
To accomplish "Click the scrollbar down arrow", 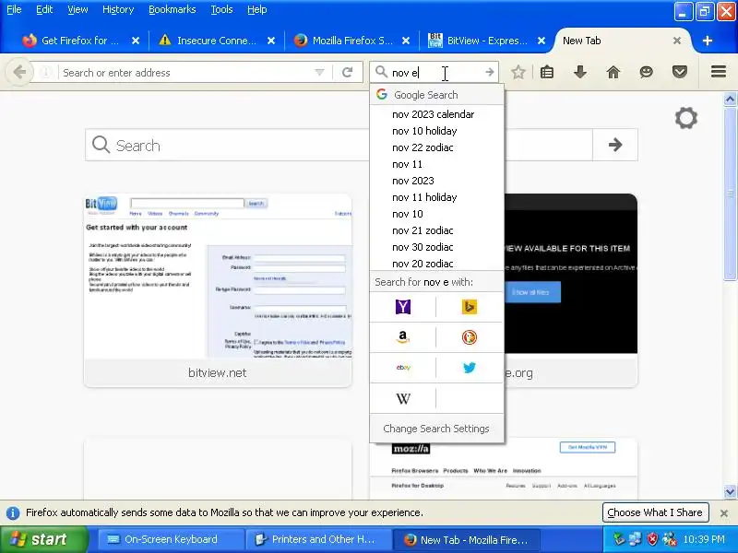I will tap(730, 492).
